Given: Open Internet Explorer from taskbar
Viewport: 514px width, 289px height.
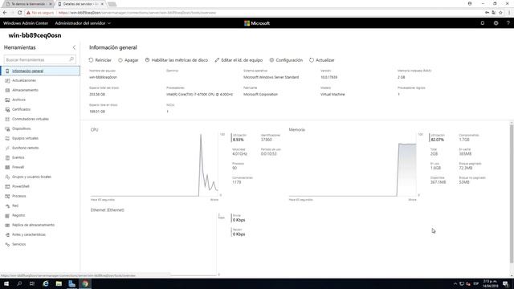Looking at the screenshot, I should [46, 283].
